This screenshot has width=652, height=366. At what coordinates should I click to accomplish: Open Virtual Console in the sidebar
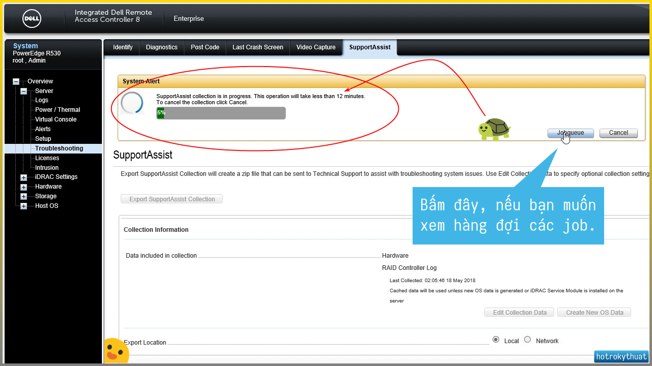[56, 119]
